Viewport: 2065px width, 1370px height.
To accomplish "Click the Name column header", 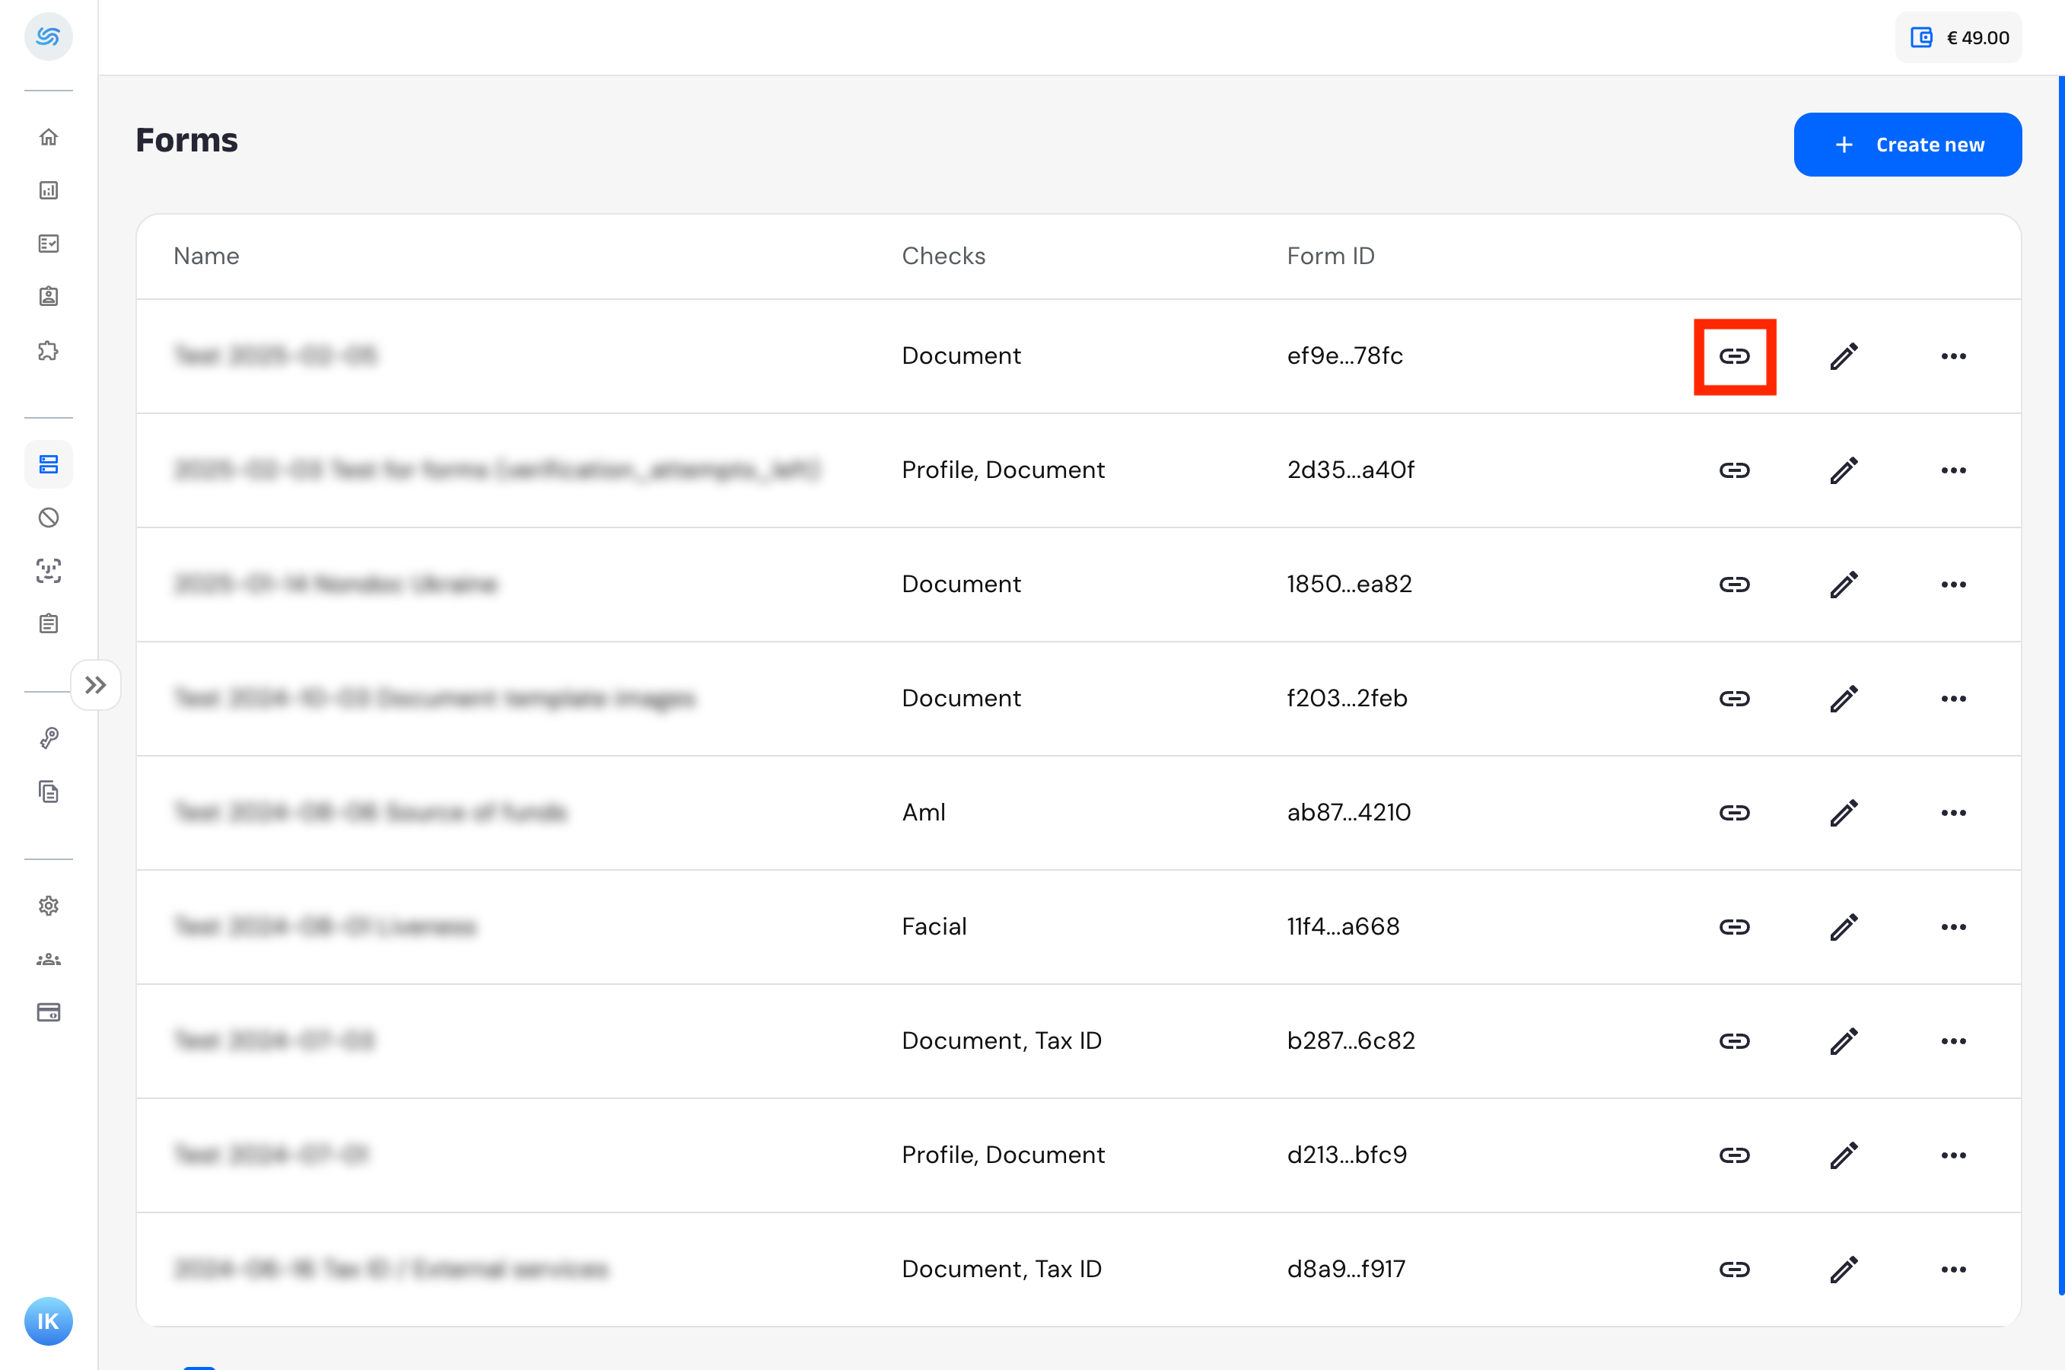I will 206,256.
